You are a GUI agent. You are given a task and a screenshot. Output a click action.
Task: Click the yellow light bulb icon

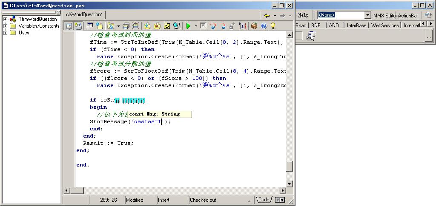pos(273,26)
